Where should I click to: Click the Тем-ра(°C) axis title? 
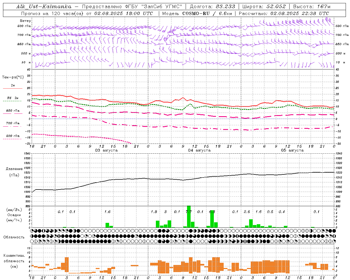(13, 77)
